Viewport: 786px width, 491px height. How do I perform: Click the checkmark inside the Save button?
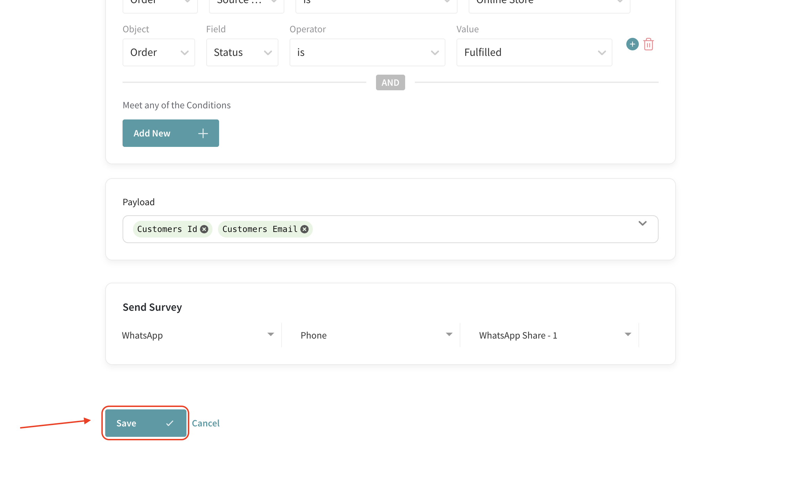[170, 423]
